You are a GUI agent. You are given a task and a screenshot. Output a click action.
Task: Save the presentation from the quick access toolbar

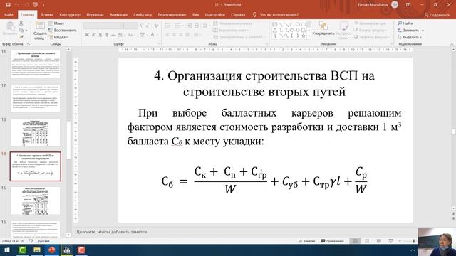[8, 5]
